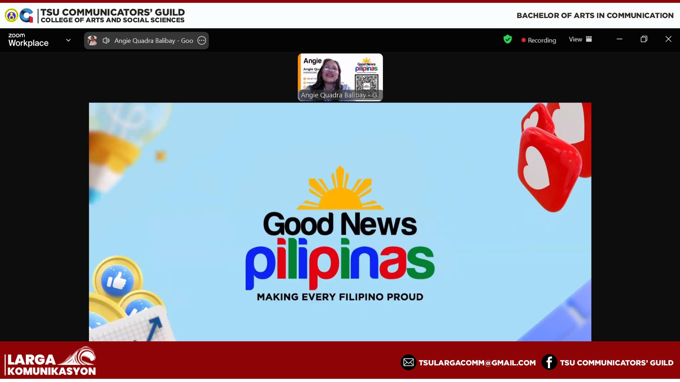Click the Facebook icon in the footer
Image resolution: width=680 pixels, height=382 pixels.
click(x=549, y=363)
